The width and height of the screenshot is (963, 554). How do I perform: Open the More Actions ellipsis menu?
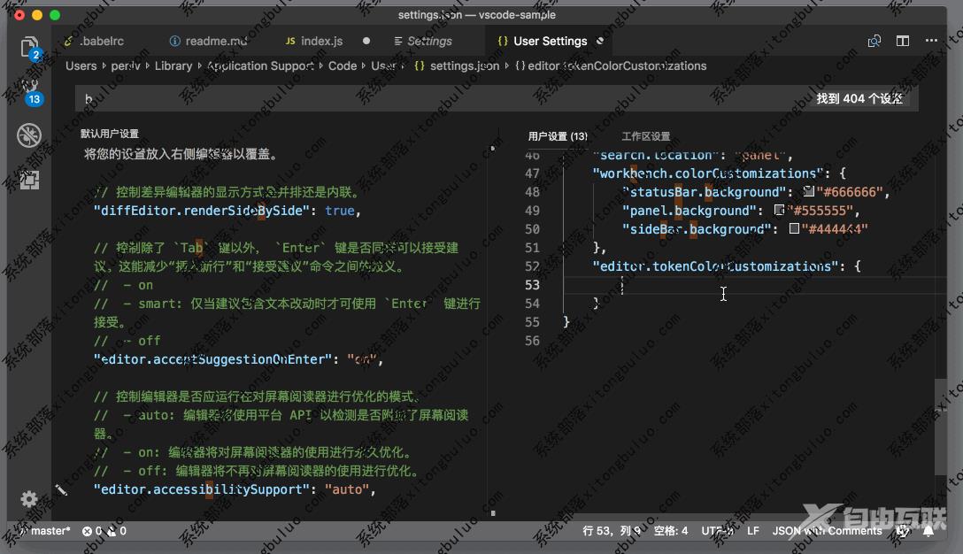[931, 41]
